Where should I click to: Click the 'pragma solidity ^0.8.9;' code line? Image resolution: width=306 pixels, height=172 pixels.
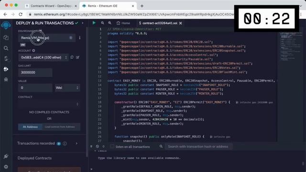[x=127, y=33]
